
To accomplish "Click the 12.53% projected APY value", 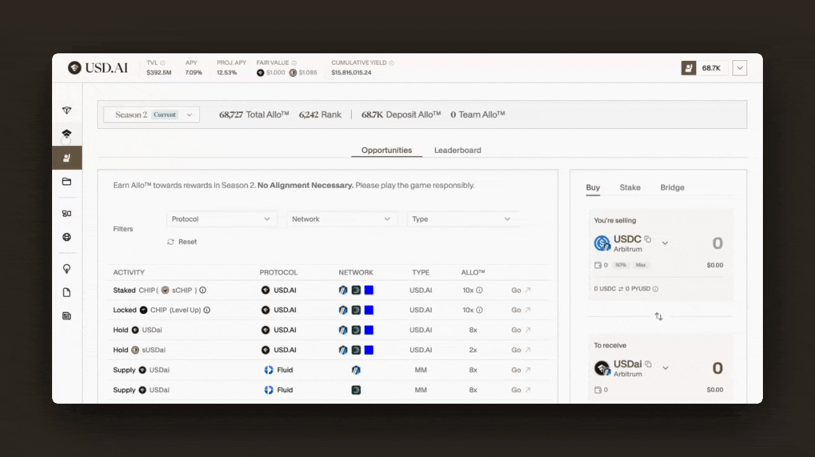I will tap(227, 72).
